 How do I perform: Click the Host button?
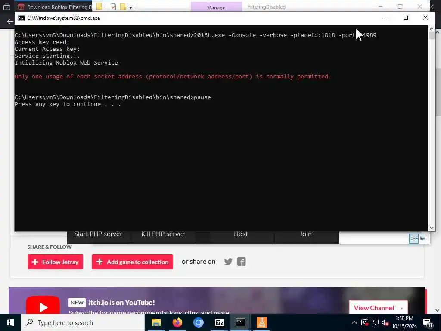pyautogui.click(x=241, y=234)
